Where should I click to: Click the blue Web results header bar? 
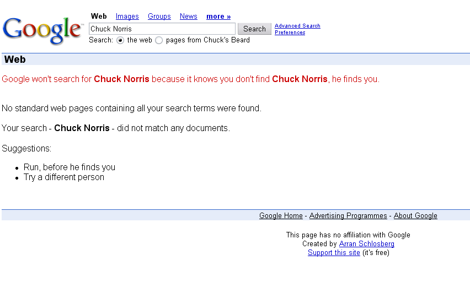pos(236,59)
